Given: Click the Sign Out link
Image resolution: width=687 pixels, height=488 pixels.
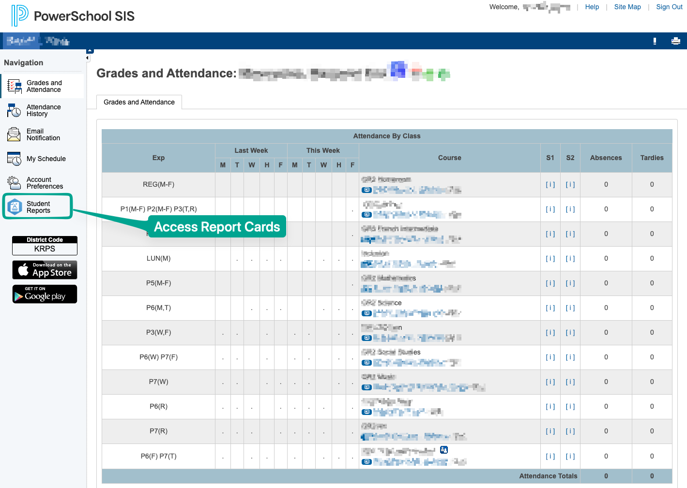Looking at the screenshot, I should (x=669, y=7).
